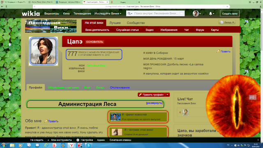Open the arrow next to Править профайл
Viewport: 263px width, 148px height.
(167, 95)
